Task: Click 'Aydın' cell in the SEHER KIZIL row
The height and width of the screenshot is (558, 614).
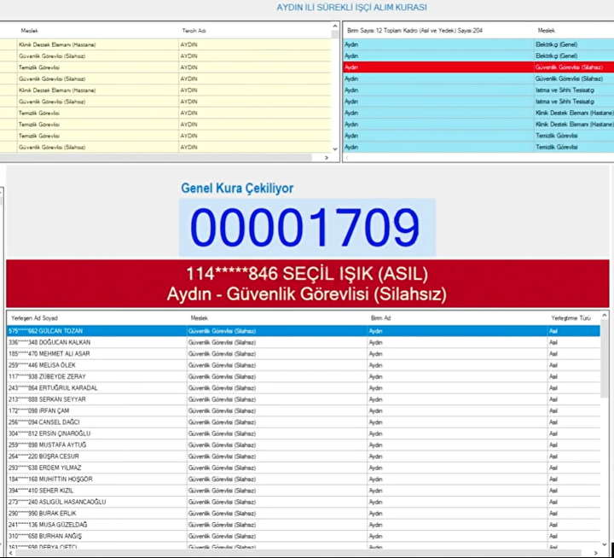Action: 457,491
